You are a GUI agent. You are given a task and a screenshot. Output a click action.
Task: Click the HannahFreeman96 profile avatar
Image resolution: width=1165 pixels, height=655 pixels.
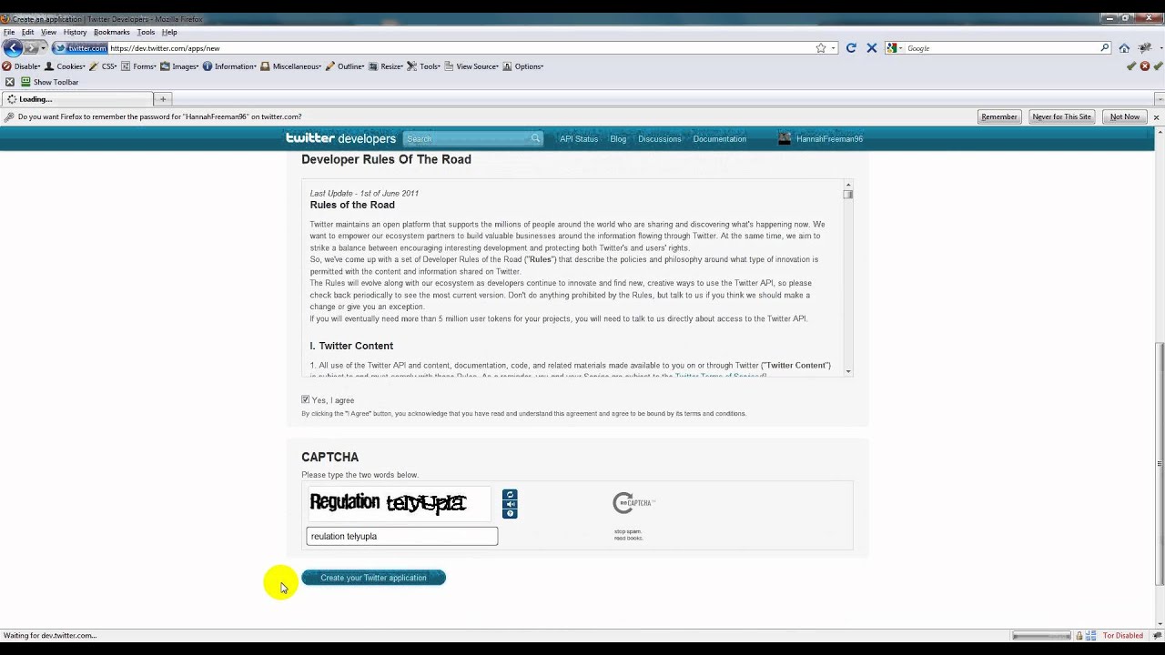pyautogui.click(x=785, y=138)
